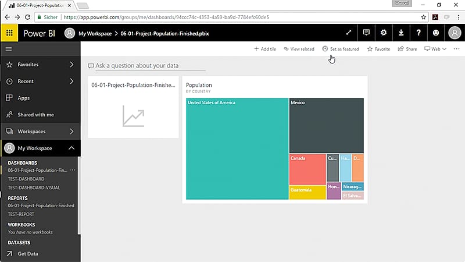Open the notifications icon in the header
Image resolution: width=465 pixels, height=262 pixels.
pos(366,33)
